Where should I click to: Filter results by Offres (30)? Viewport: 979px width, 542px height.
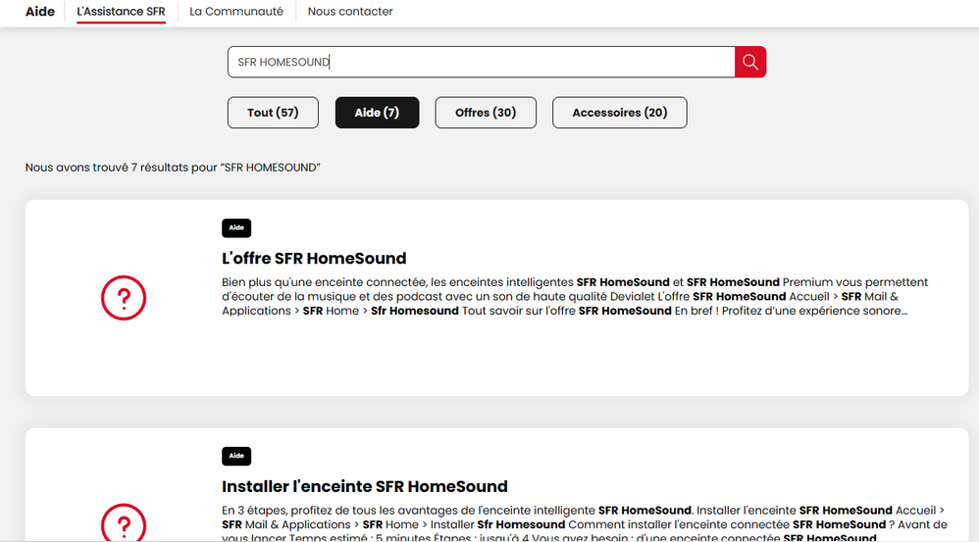tap(486, 113)
